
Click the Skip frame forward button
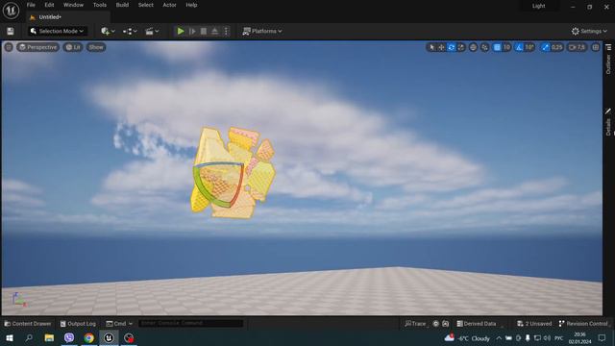tap(192, 31)
